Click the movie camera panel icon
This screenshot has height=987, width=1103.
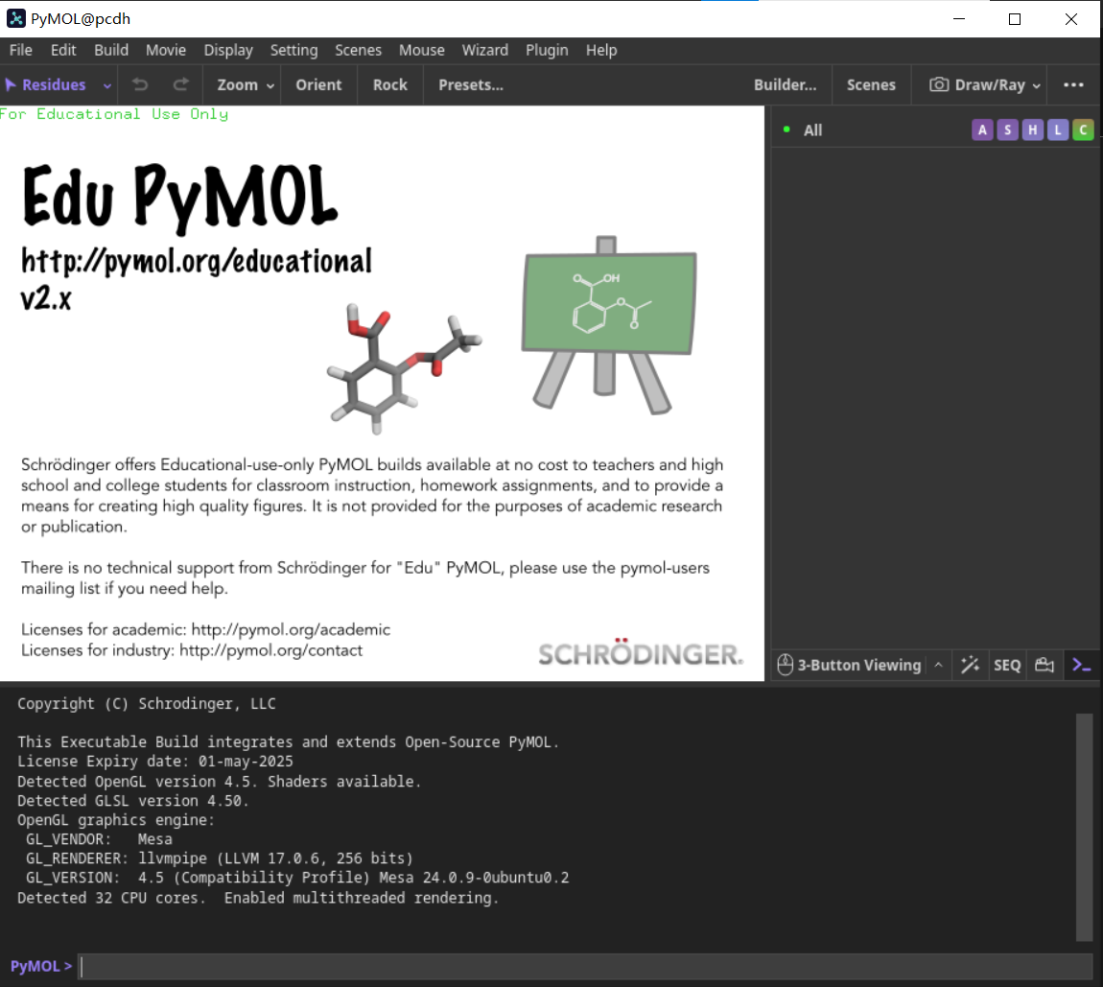[x=1044, y=665]
